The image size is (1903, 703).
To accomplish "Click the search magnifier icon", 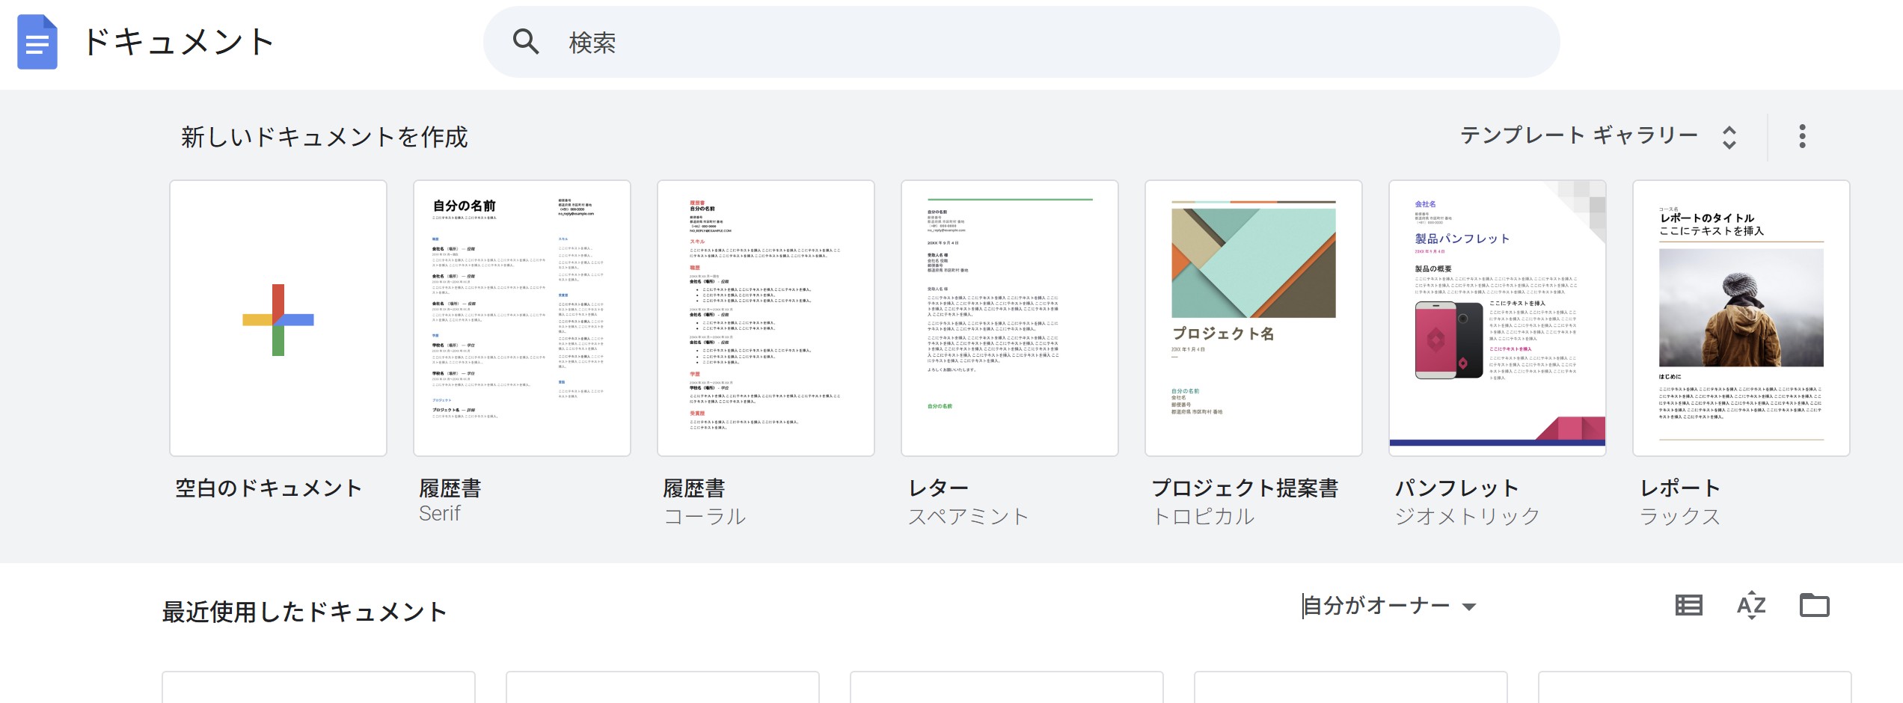I will tap(526, 42).
